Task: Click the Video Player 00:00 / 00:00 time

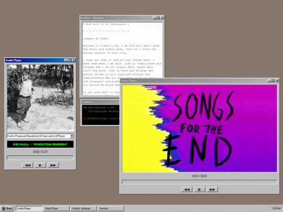Action: click(x=200, y=176)
